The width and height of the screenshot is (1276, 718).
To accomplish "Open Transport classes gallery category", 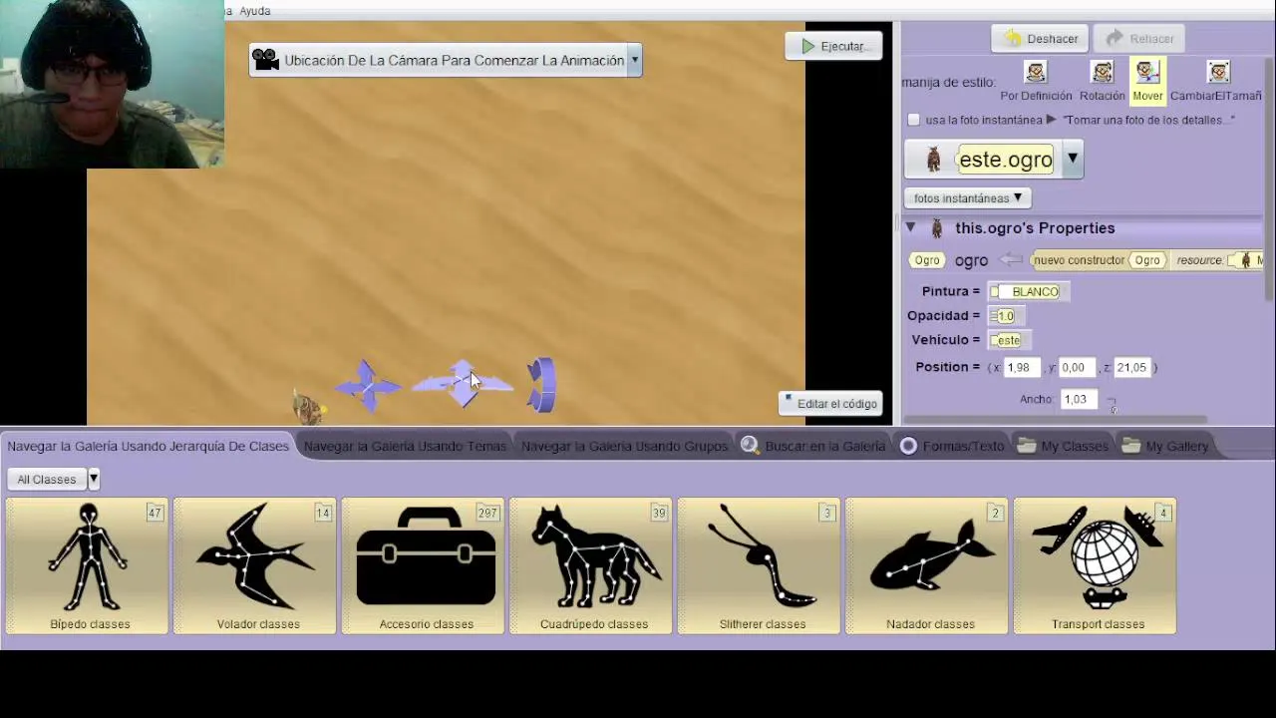I will coord(1096,566).
